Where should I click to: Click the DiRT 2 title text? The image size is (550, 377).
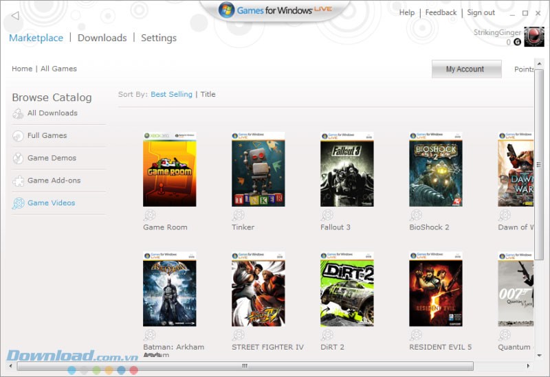point(332,347)
